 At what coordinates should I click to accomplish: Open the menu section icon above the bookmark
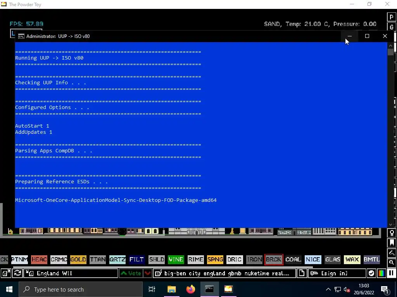click(392, 233)
